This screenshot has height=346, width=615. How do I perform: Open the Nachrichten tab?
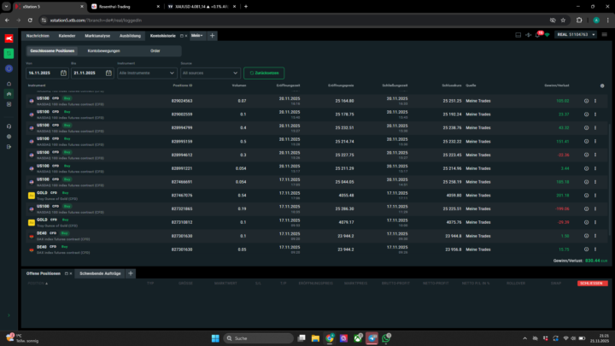[x=38, y=36]
